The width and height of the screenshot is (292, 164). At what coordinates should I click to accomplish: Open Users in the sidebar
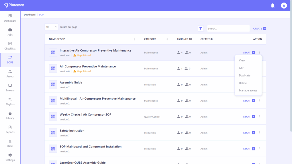point(10,143)
